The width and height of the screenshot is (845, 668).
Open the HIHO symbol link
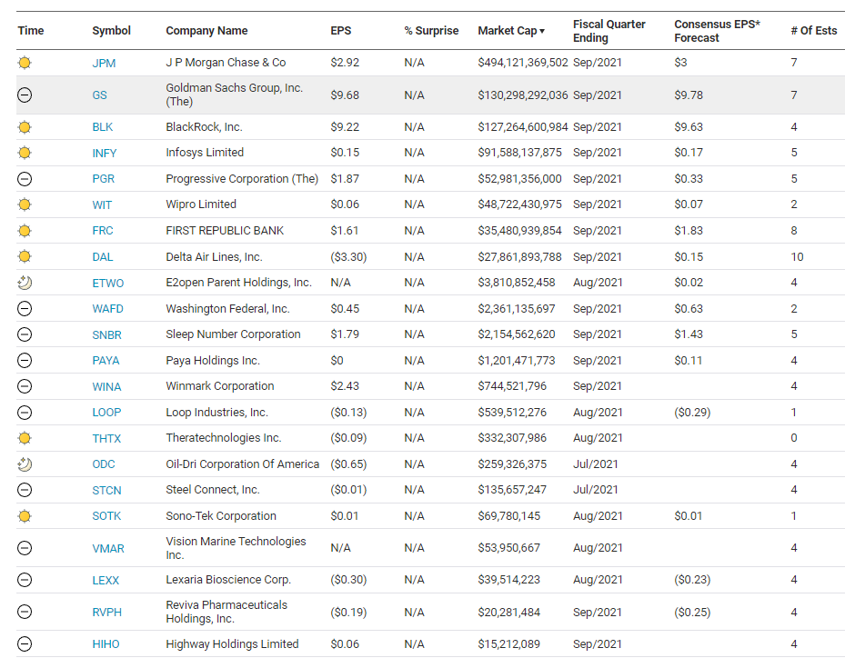tap(106, 643)
